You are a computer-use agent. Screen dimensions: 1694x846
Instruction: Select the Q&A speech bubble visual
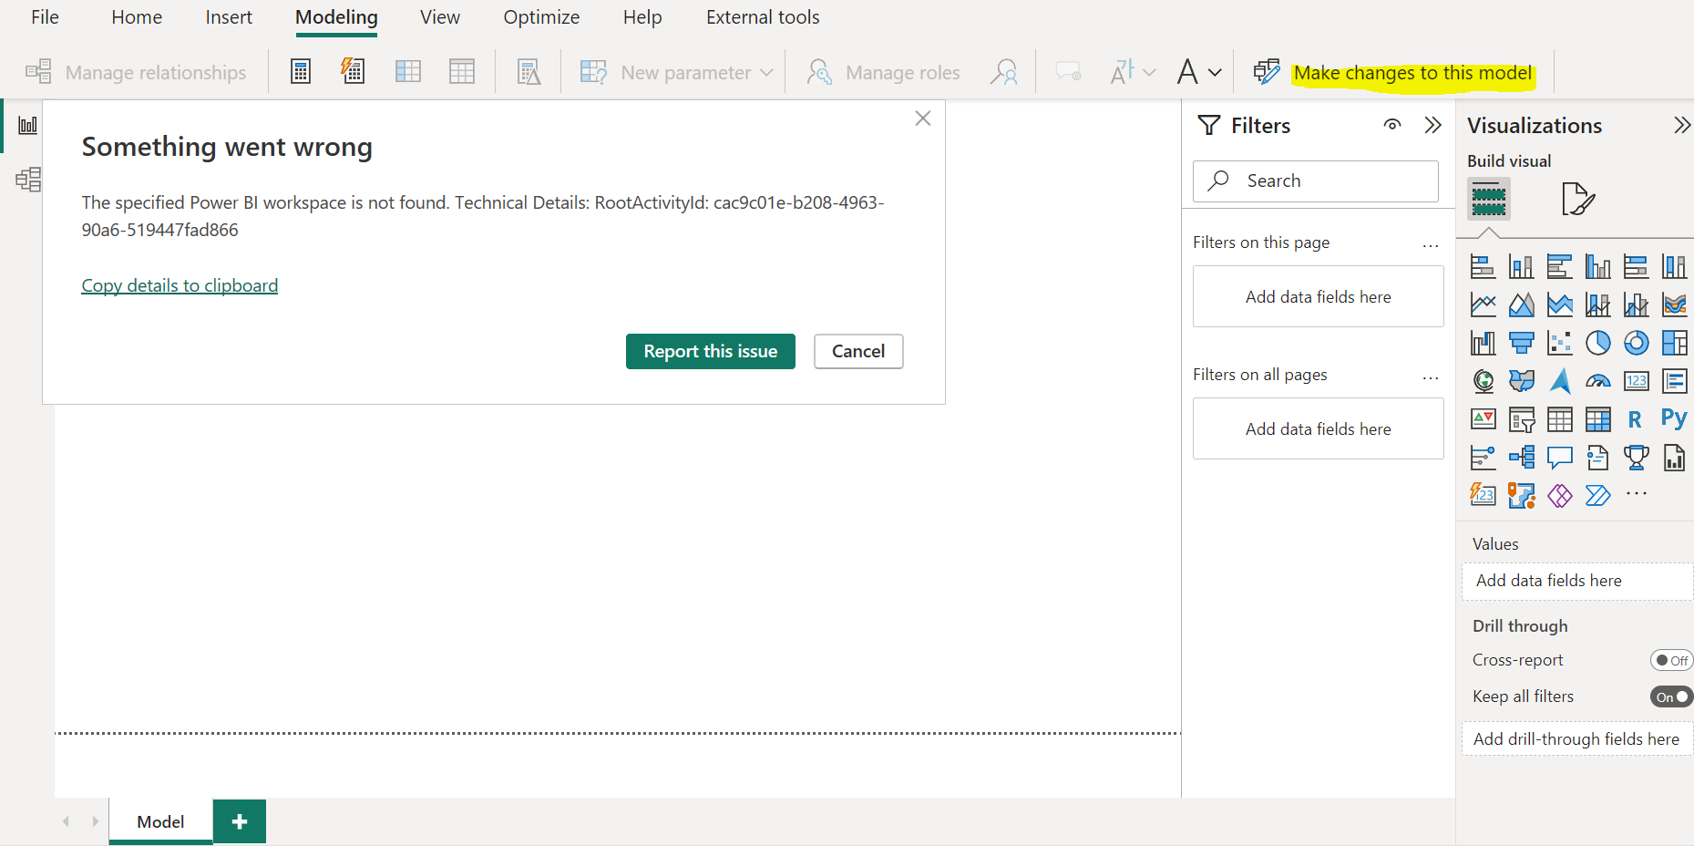1560,458
